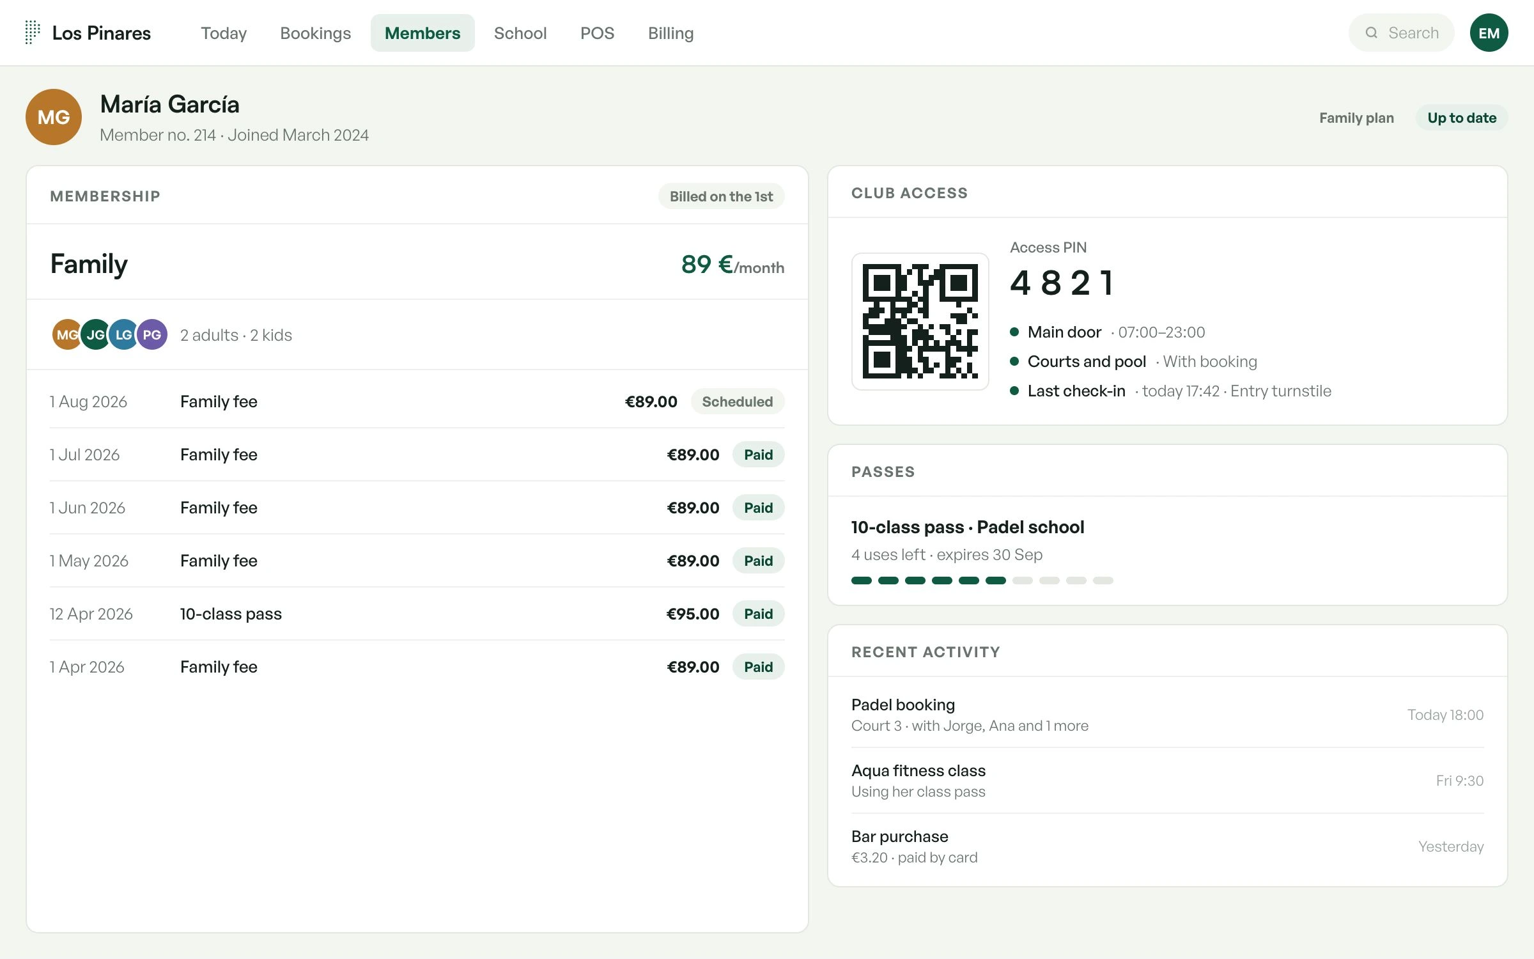This screenshot has height=959, width=1534.
Task: Open the Bar purchase activity entry
Action: [x=1167, y=846]
